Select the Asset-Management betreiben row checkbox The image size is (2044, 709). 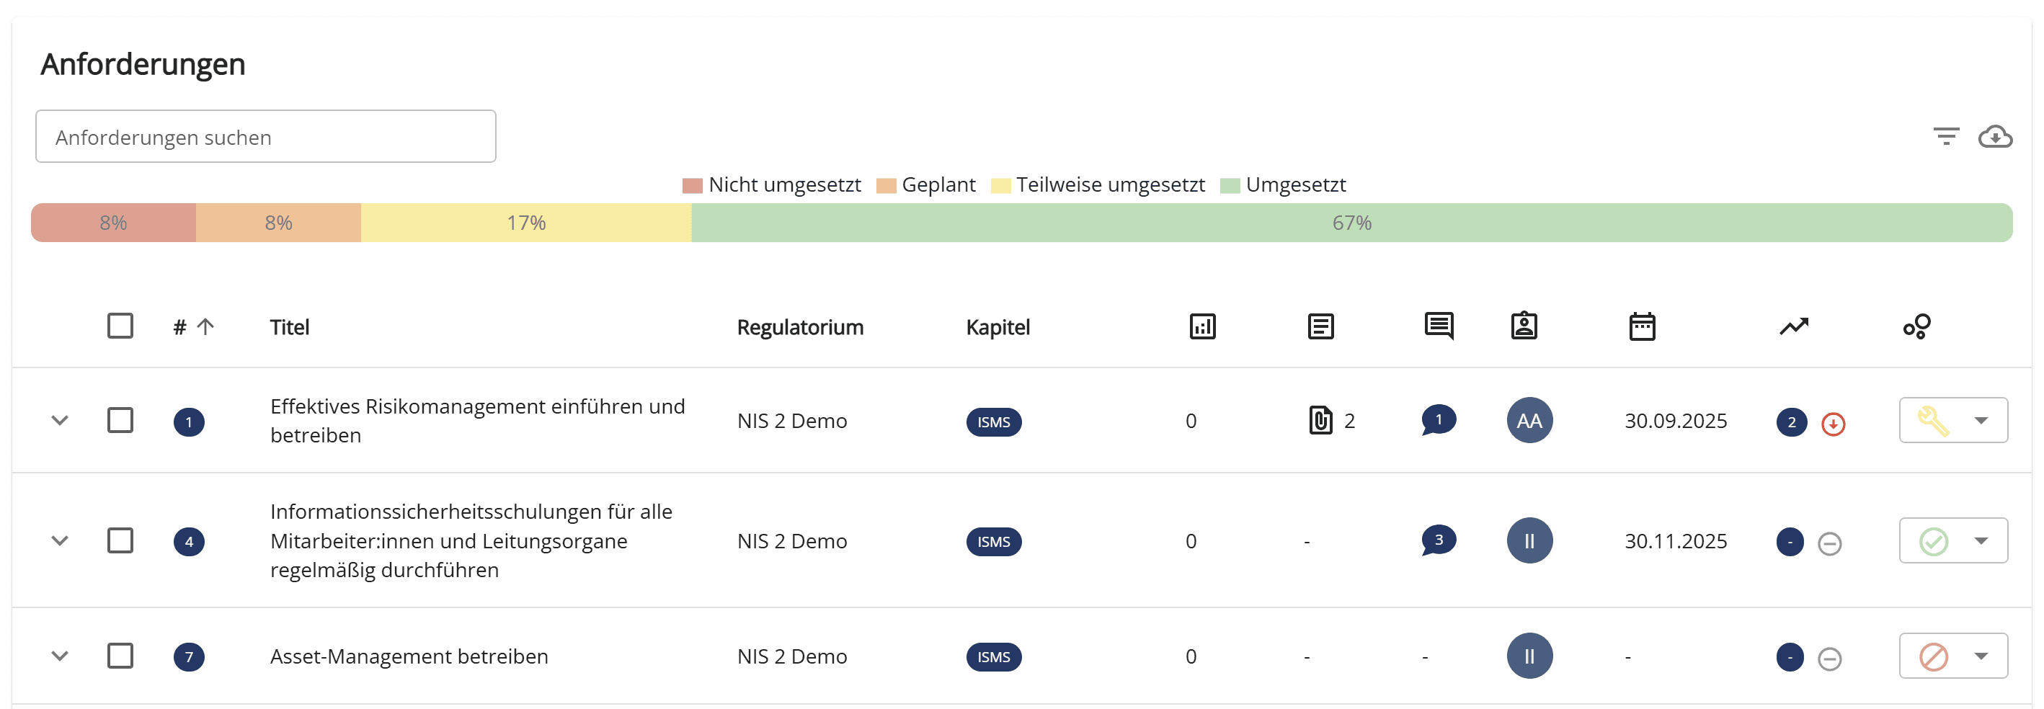click(x=120, y=656)
